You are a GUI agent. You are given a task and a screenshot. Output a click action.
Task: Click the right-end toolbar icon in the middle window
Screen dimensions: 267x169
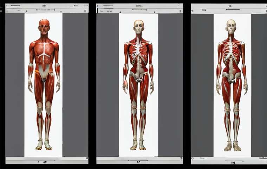pyautogui.click(x=180, y=11)
